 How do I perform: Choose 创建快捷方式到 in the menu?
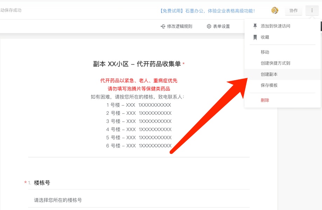(275, 63)
